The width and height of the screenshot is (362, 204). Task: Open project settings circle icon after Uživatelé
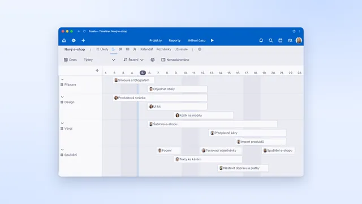pyautogui.click(x=200, y=49)
